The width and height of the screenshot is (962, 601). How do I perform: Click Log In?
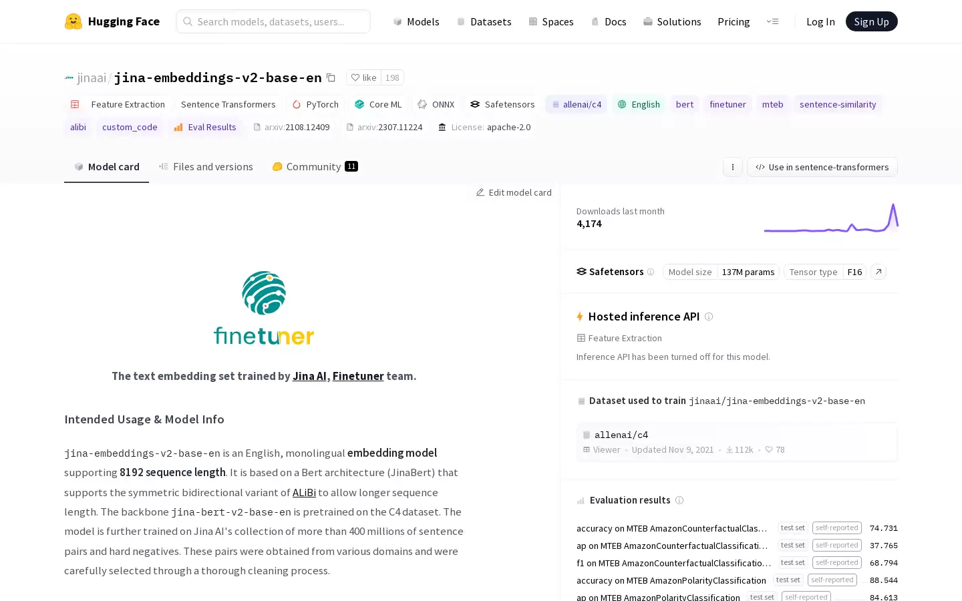[820, 21]
